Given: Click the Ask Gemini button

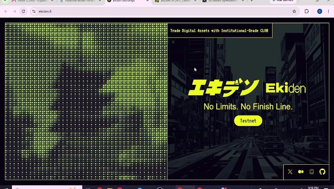Looking at the screenshot, I should pos(283,1).
